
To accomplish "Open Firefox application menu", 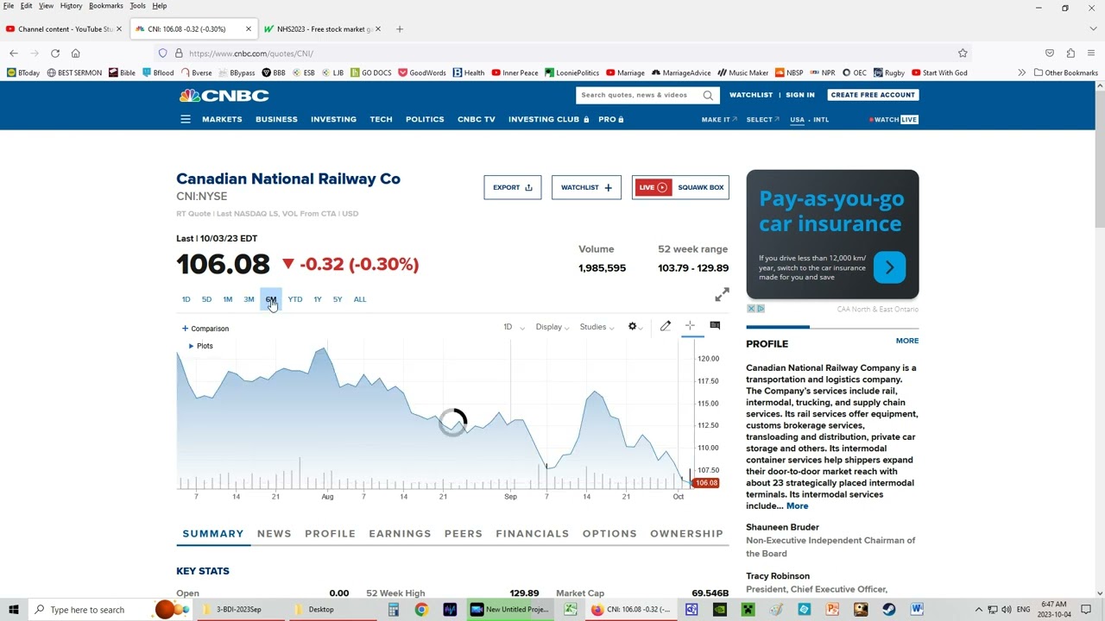I will pos(1091,53).
